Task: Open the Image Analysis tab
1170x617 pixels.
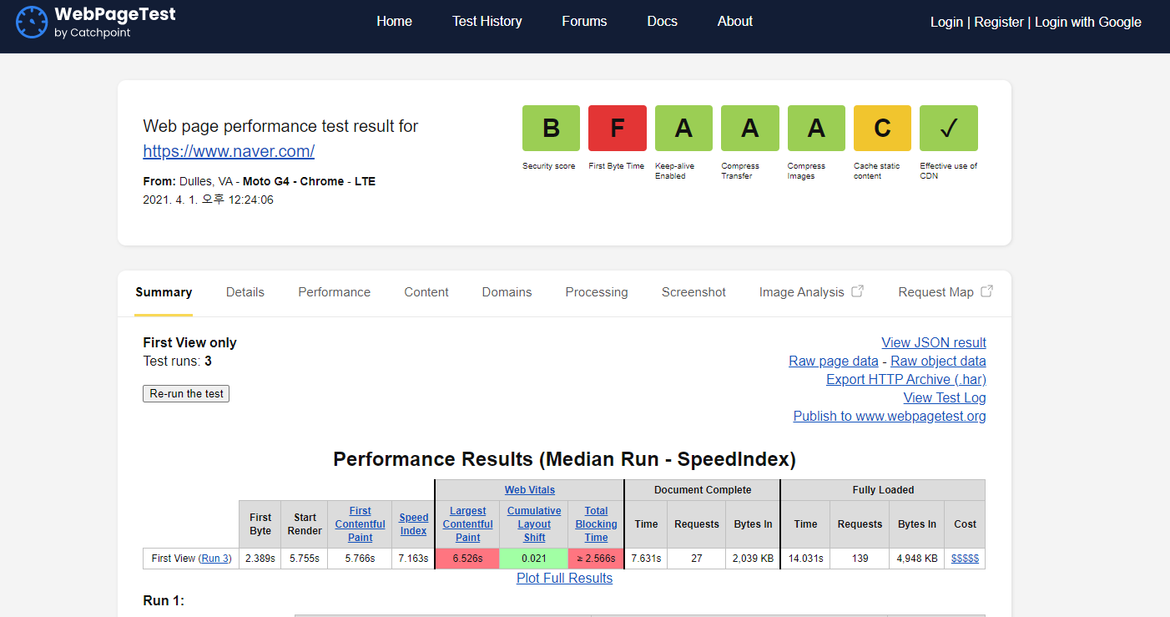Action: pos(802,292)
